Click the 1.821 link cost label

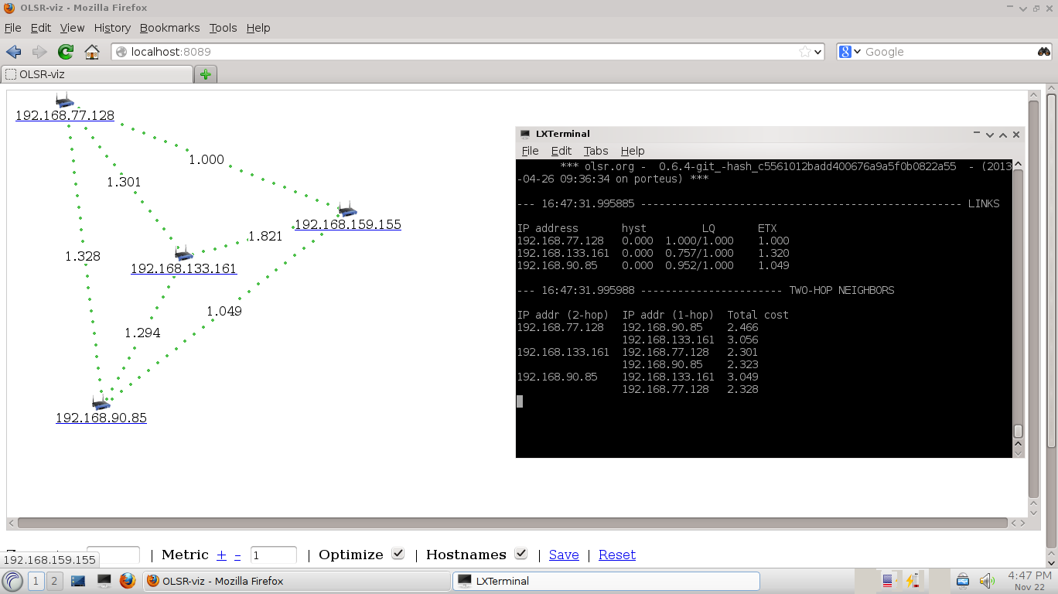(264, 237)
